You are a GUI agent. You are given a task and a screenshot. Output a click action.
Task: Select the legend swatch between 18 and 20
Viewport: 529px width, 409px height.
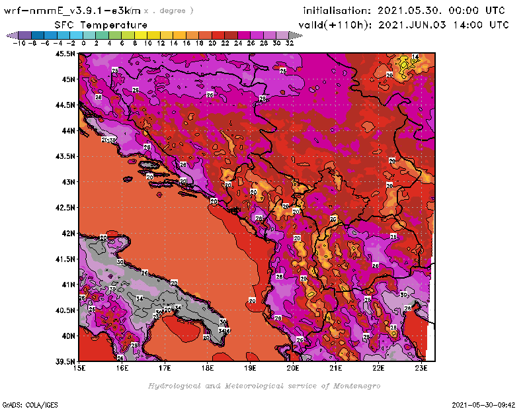205,35
